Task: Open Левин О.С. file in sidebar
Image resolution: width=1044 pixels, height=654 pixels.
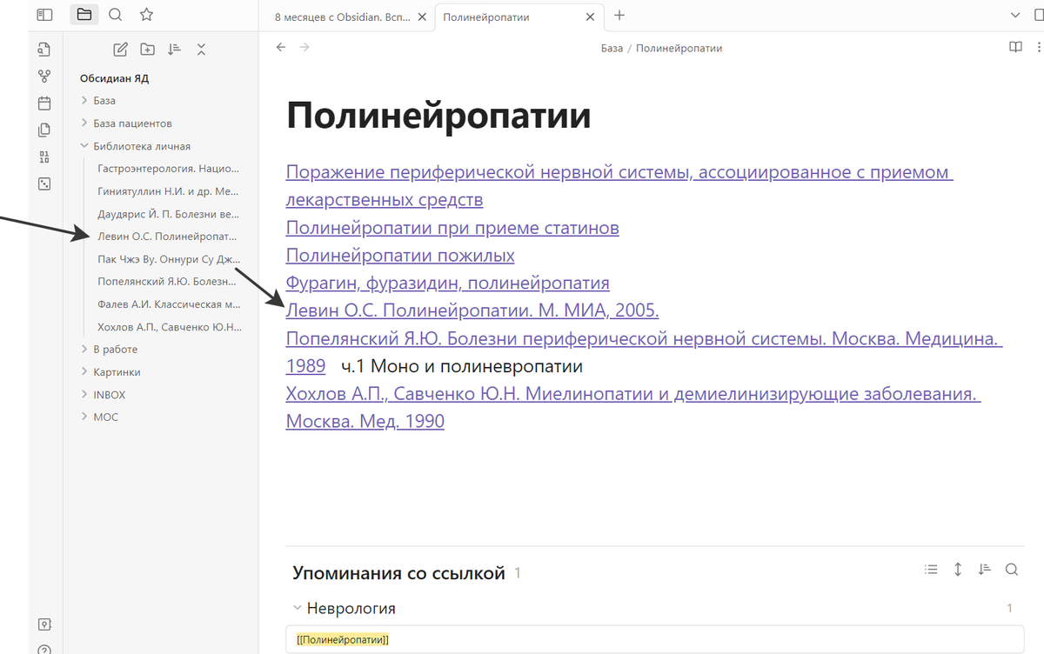Action: tap(168, 236)
